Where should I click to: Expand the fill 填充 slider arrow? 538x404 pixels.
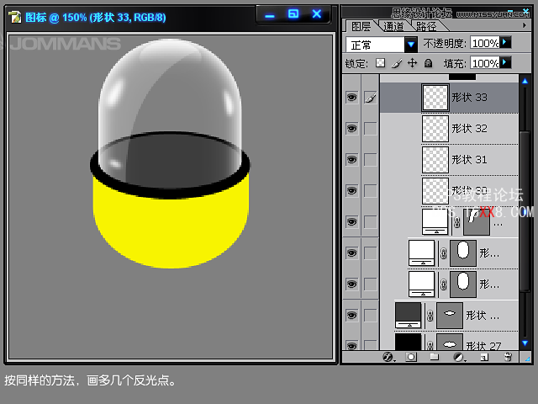click(505, 62)
